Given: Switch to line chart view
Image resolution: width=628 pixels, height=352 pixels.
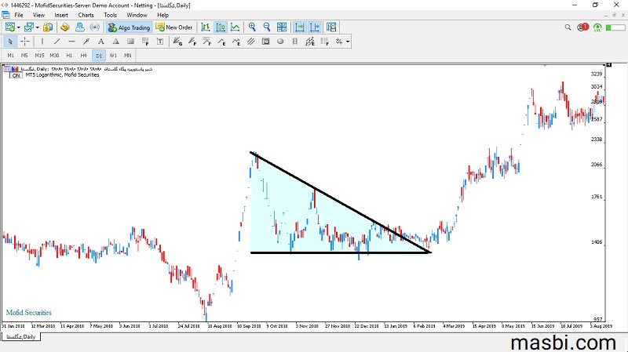Looking at the screenshot, I should 235,27.
